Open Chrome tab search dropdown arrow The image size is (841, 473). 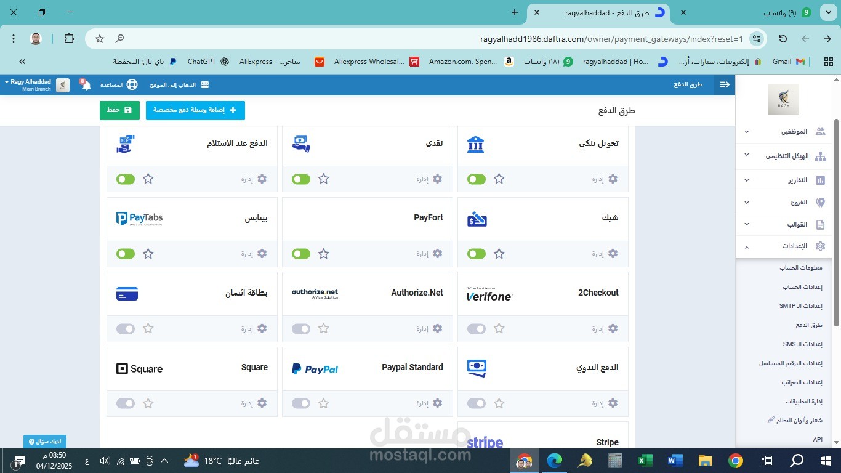[827, 12]
